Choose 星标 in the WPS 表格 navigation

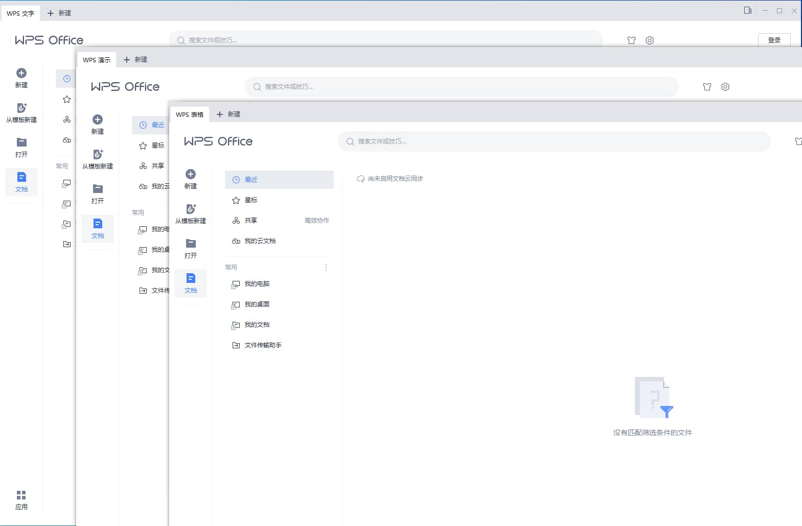pyautogui.click(x=250, y=200)
